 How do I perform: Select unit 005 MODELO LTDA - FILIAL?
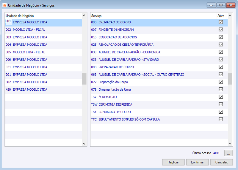(x=43, y=52)
